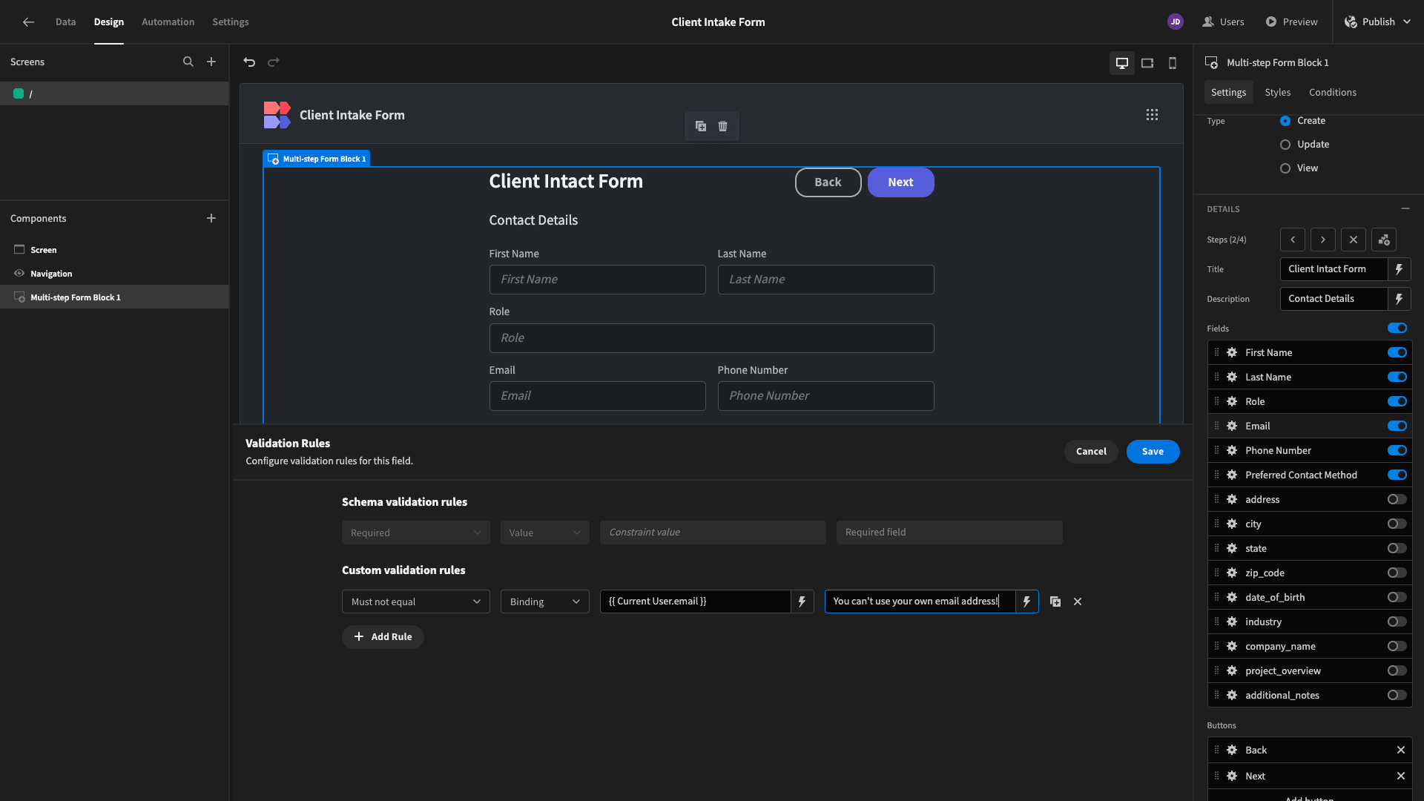Switch to the desktop preview icon
This screenshot has width=1424, height=801.
click(1122, 63)
